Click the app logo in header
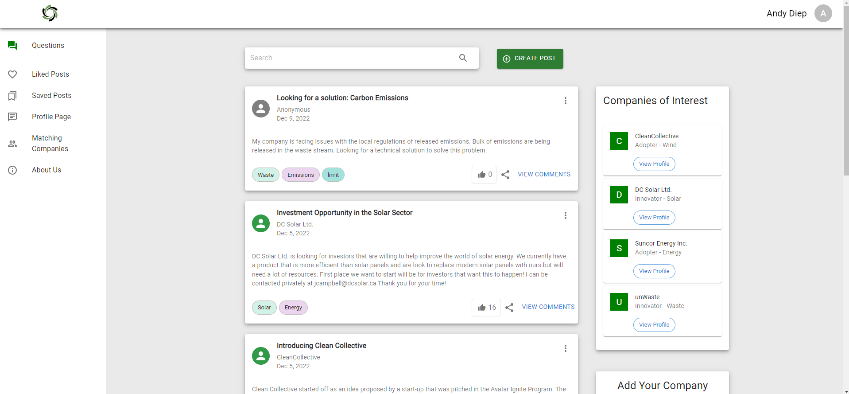 click(x=50, y=13)
